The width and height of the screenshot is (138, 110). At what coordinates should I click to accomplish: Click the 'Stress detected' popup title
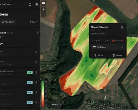point(100,27)
